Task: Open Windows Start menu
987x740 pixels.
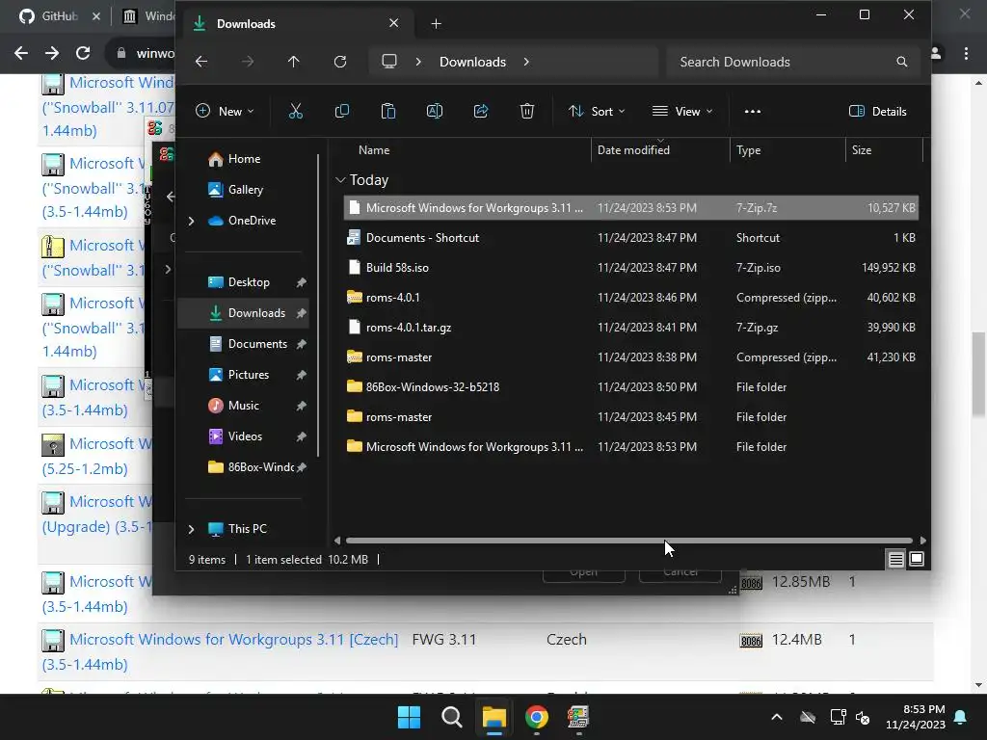Action: tap(409, 717)
